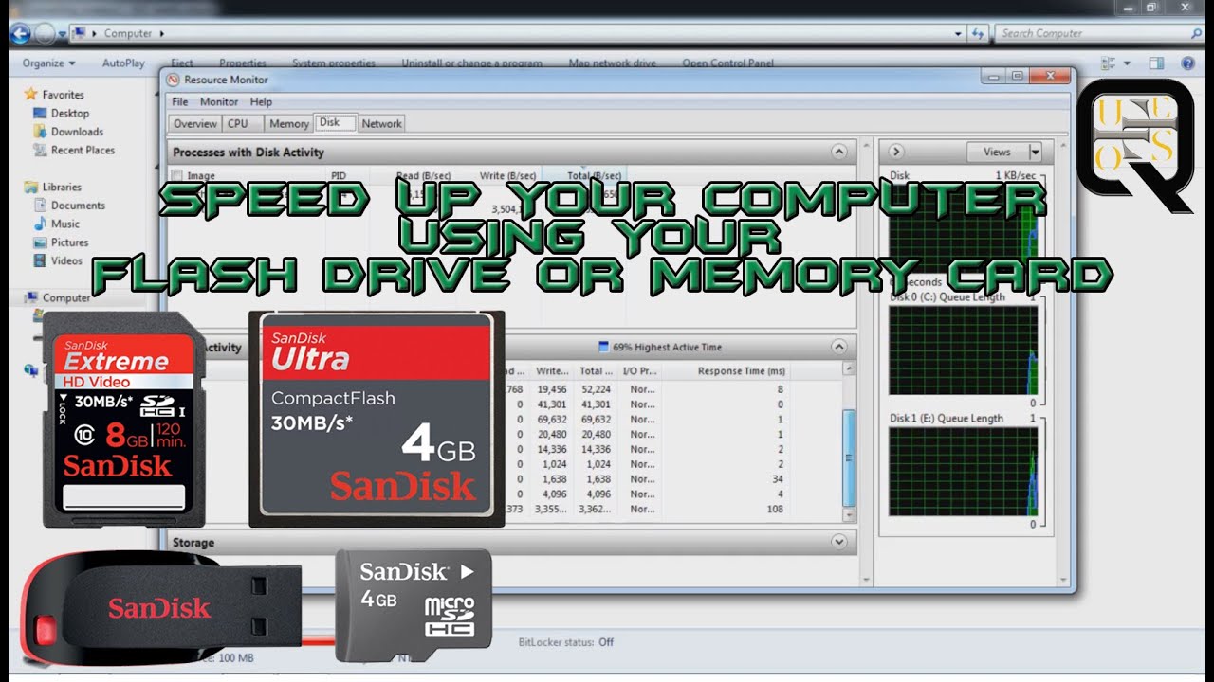
Task: Select the Documents library icon
Action: (x=40, y=206)
